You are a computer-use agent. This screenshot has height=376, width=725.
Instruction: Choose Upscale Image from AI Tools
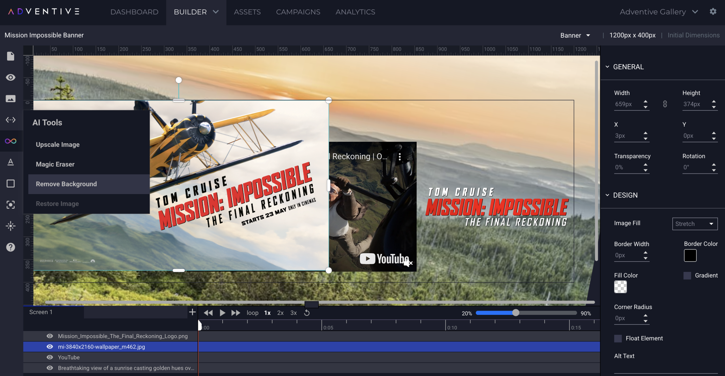pos(89,145)
